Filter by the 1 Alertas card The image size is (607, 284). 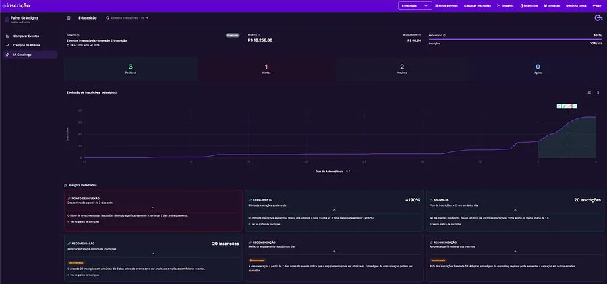(x=266, y=69)
